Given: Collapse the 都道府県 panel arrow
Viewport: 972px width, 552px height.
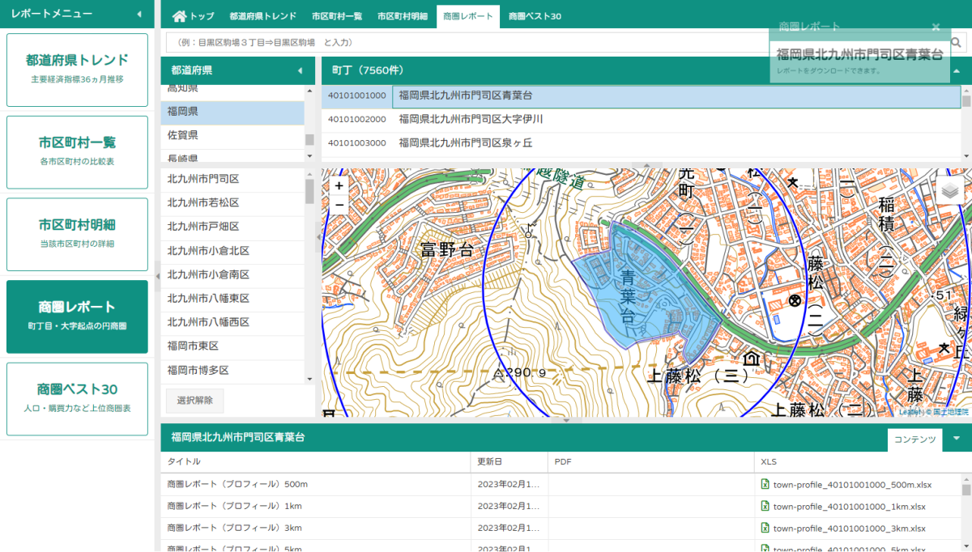Looking at the screenshot, I should point(301,70).
